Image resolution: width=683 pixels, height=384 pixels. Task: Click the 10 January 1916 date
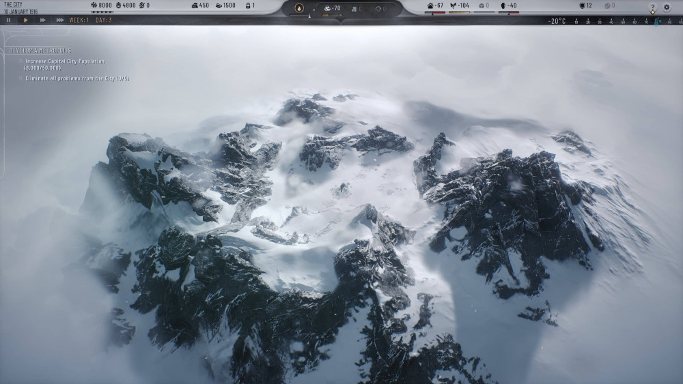click(x=21, y=12)
